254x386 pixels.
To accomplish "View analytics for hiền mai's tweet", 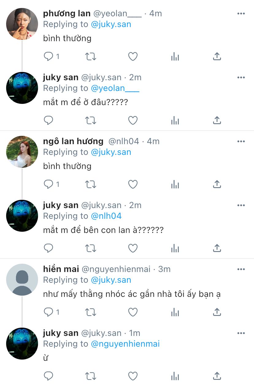I will coord(175,312).
